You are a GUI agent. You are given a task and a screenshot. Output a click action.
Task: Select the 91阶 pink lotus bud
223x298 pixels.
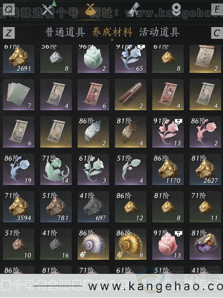click(168, 244)
